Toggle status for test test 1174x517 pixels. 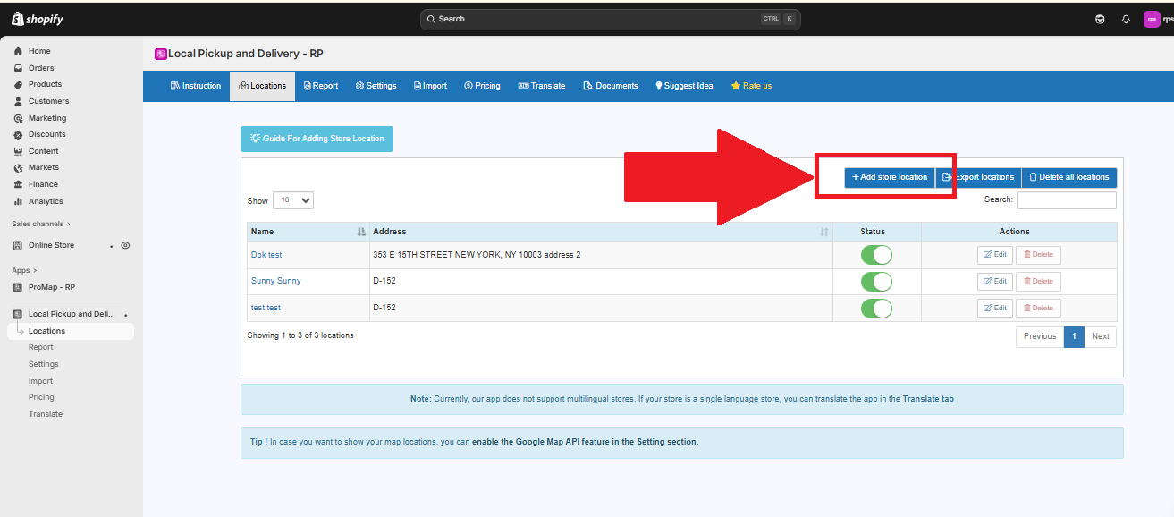click(876, 309)
